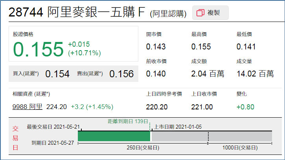Screen dimensions: 285x160
Task: Click the 成交額 label
Action: (x=199, y=61)
